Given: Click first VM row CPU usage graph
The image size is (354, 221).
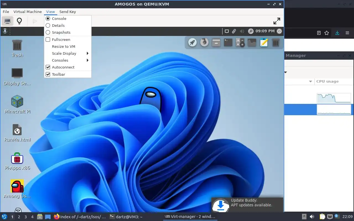Looking at the screenshot, I should (x=334, y=98).
